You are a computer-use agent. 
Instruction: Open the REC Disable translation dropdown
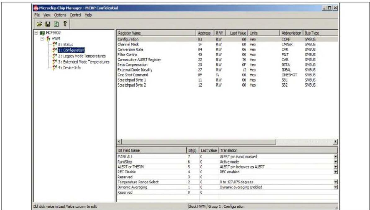(336, 172)
